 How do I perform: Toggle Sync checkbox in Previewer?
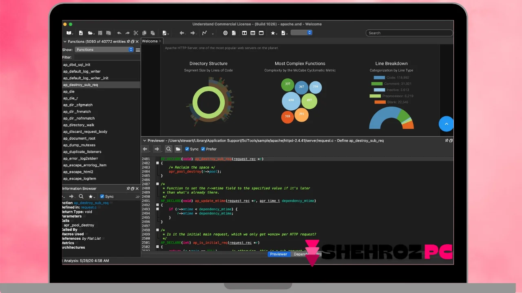pos(187,149)
